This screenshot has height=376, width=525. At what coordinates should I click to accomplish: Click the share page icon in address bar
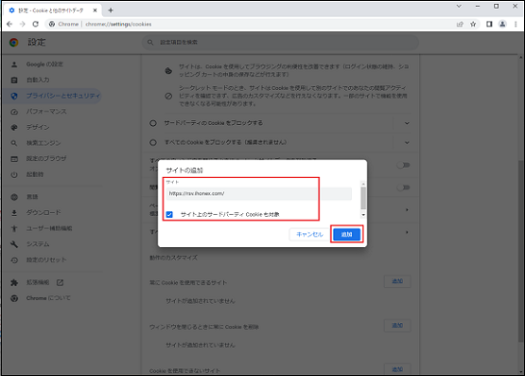click(x=460, y=24)
